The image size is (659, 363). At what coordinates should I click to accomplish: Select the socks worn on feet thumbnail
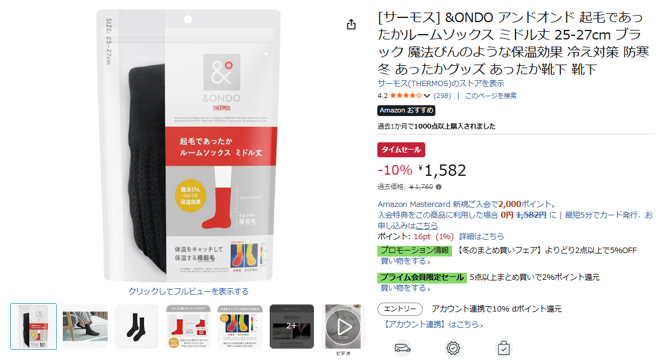click(x=86, y=327)
